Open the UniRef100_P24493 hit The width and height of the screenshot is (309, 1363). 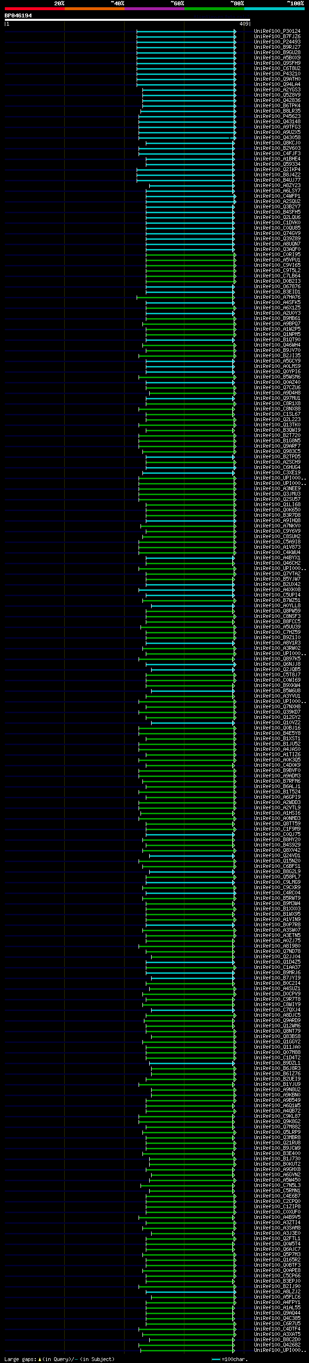(x=277, y=42)
